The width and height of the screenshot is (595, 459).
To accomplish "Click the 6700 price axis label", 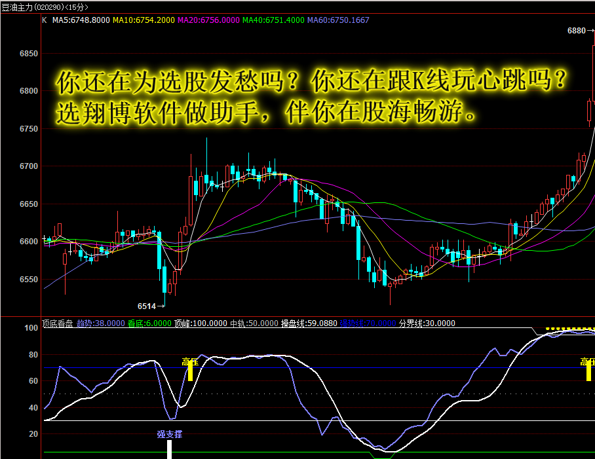I will pos(29,166).
